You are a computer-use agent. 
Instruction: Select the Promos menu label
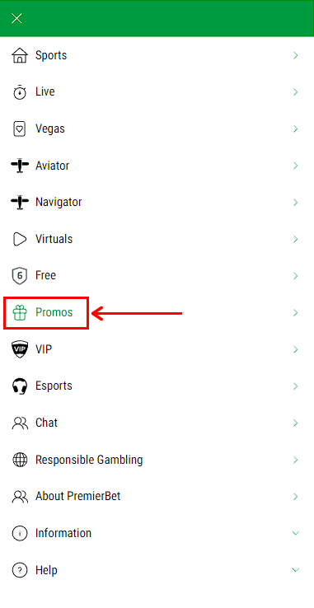[54, 312]
